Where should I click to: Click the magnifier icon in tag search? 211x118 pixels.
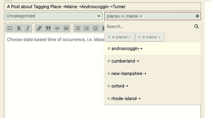tap(196, 26)
